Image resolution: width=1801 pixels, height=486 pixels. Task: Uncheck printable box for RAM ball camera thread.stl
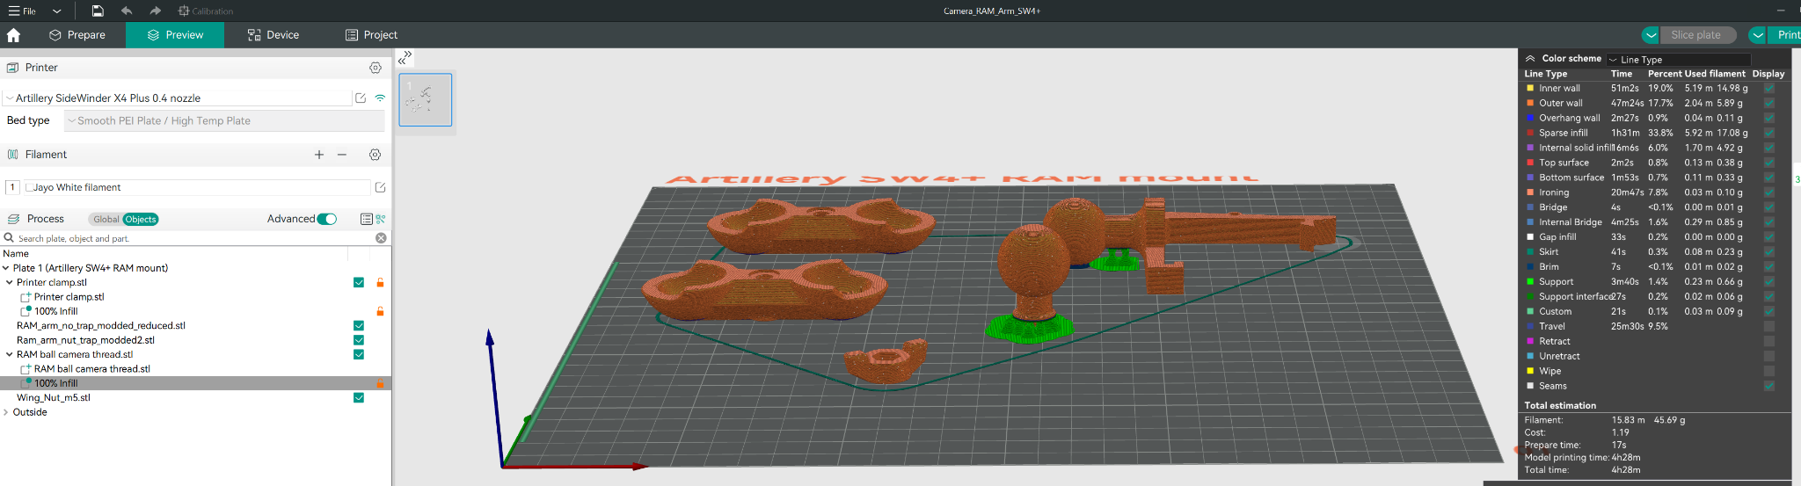click(359, 354)
